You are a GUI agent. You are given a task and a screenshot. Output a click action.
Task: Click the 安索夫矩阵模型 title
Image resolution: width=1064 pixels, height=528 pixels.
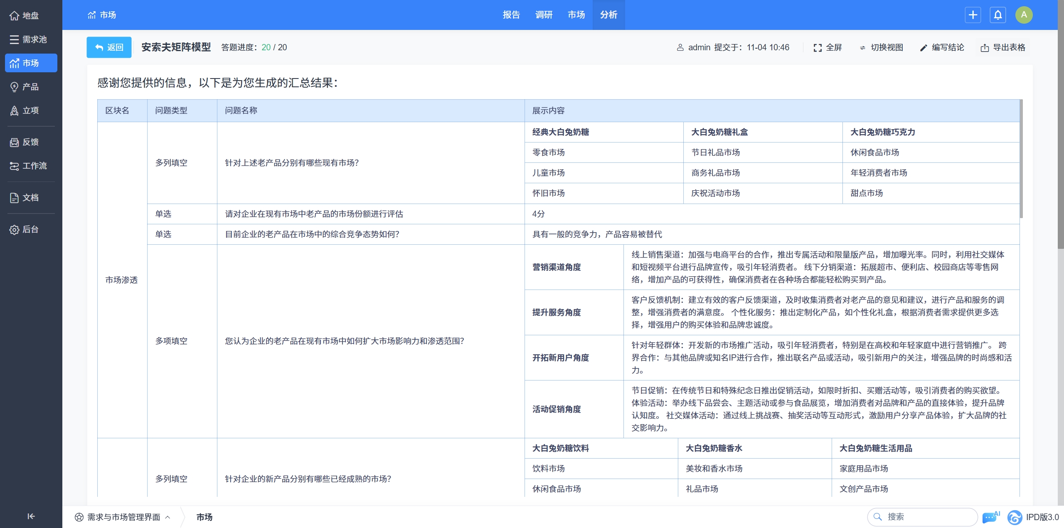(x=176, y=47)
